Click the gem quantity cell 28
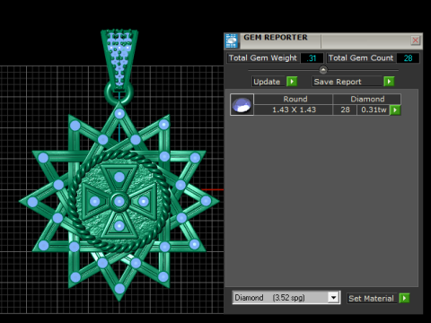 (x=345, y=109)
